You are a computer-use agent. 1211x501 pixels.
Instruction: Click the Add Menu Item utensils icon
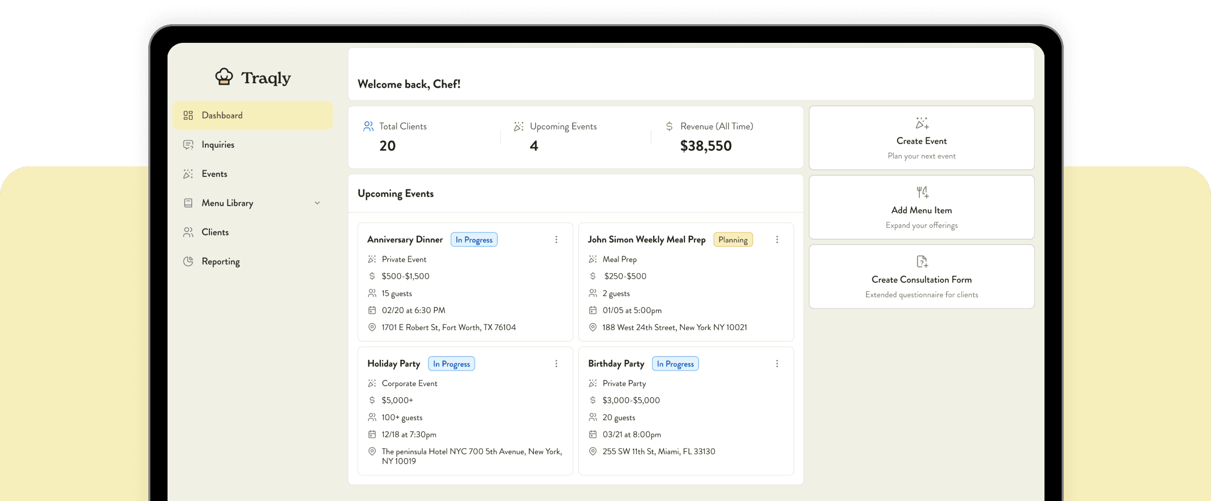[922, 192]
